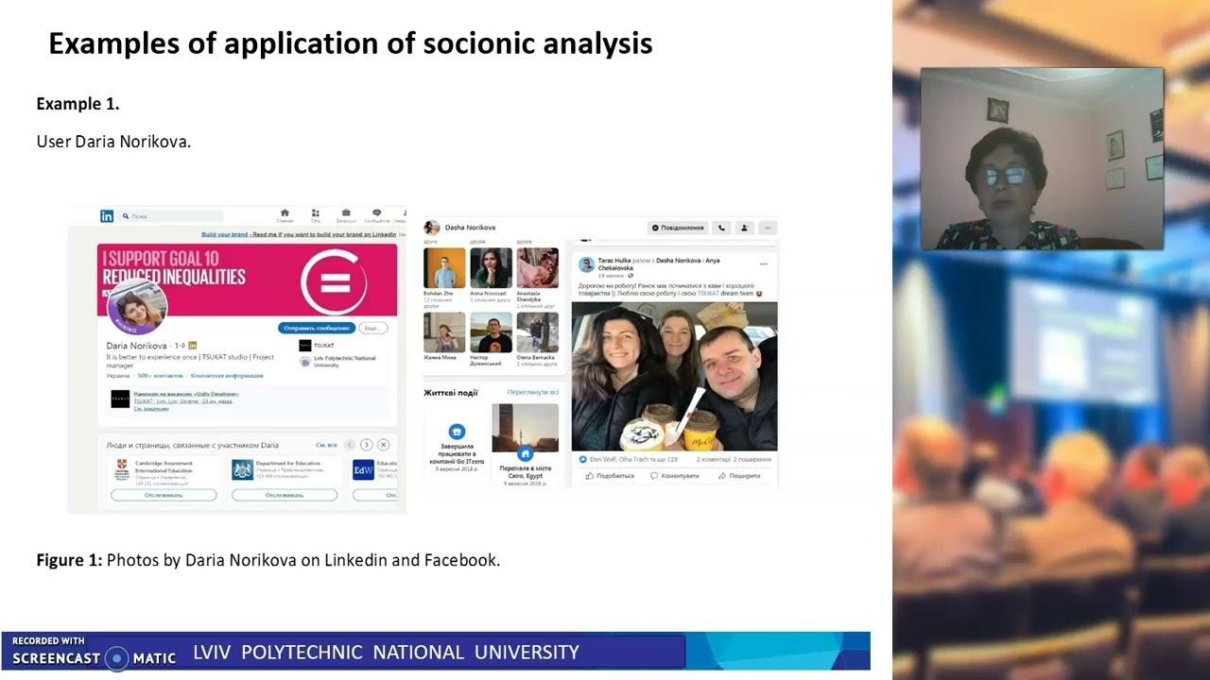
Task: Click the LinkedIn logo icon
Action: tap(107, 216)
